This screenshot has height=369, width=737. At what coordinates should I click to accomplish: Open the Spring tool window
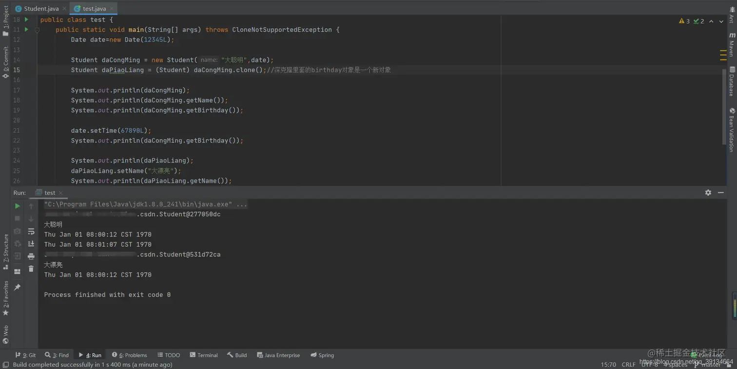(322, 355)
